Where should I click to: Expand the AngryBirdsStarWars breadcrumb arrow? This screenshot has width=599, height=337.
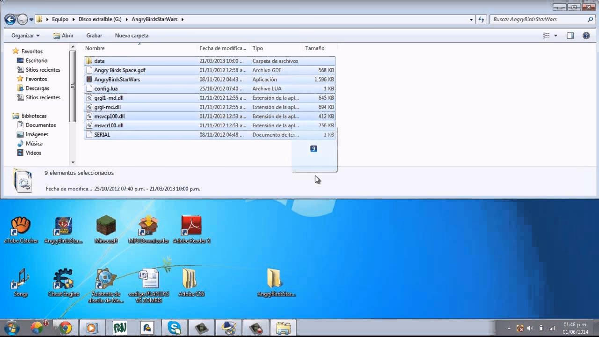point(183,20)
